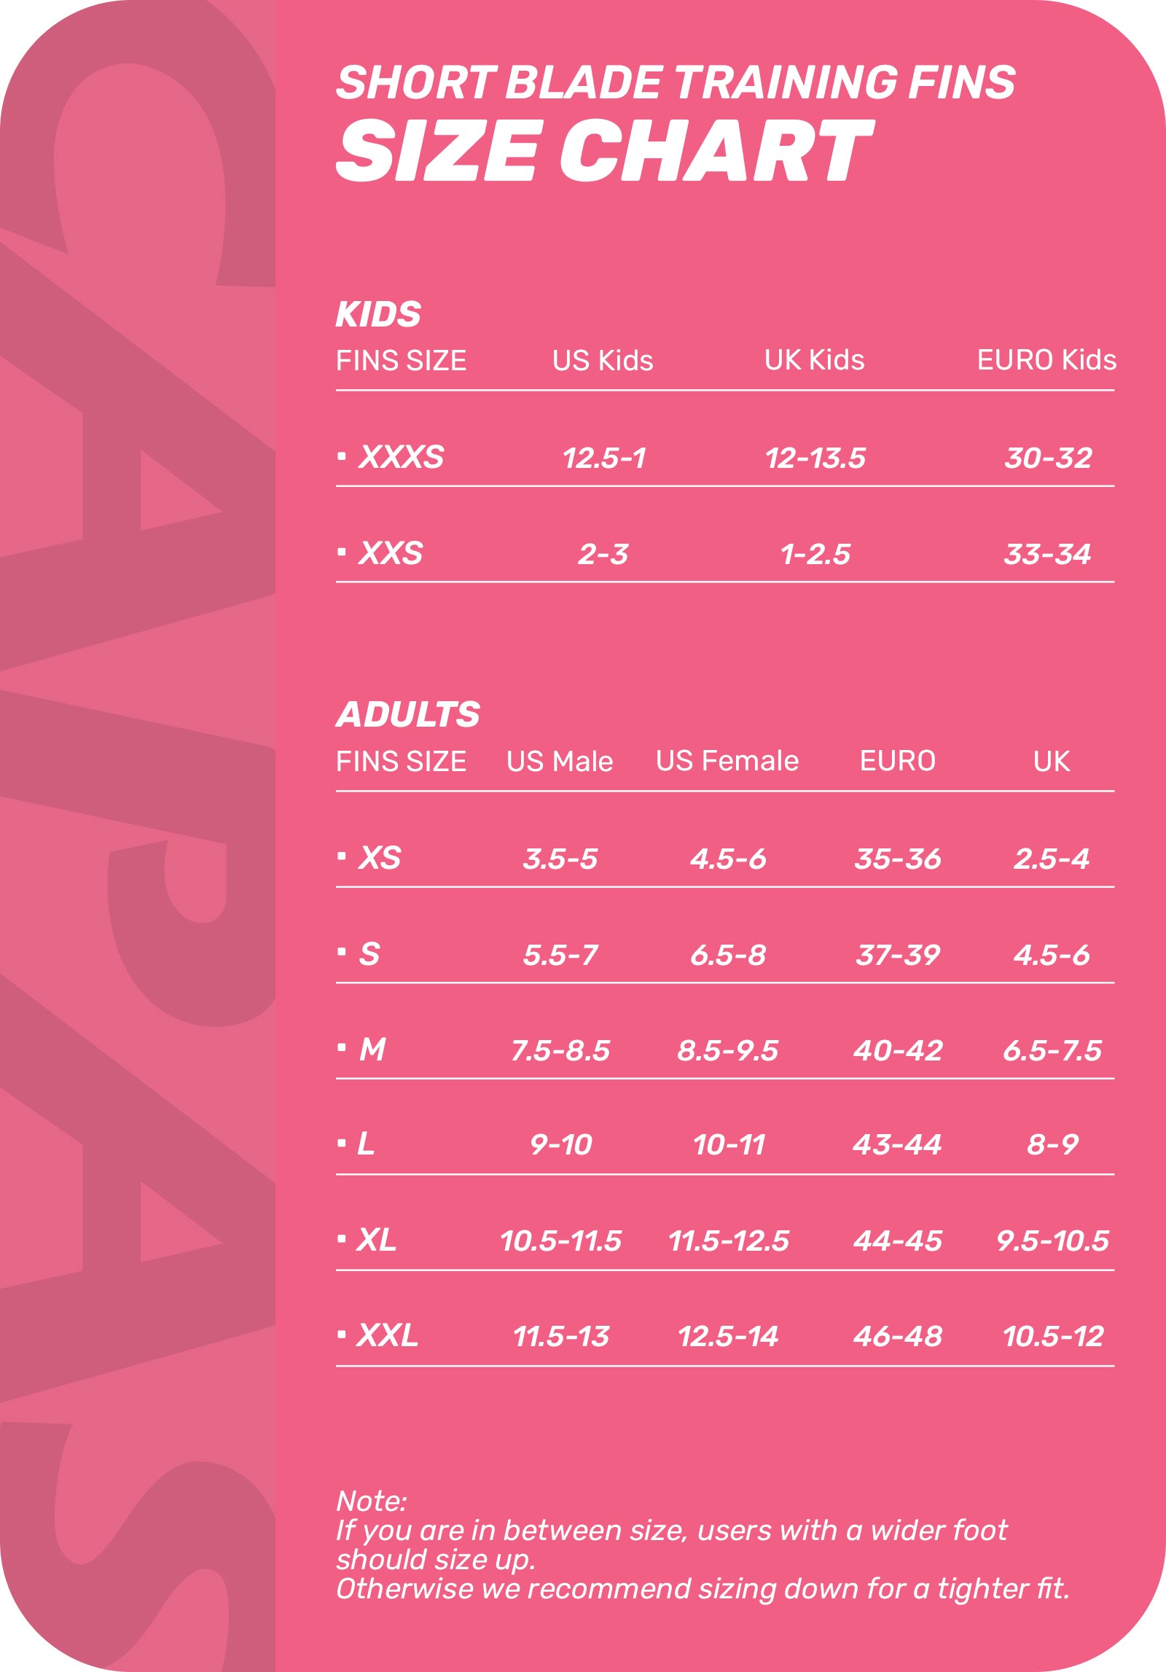
Task: Click the EURO Kids column header
Action: pyautogui.click(x=1046, y=360)
